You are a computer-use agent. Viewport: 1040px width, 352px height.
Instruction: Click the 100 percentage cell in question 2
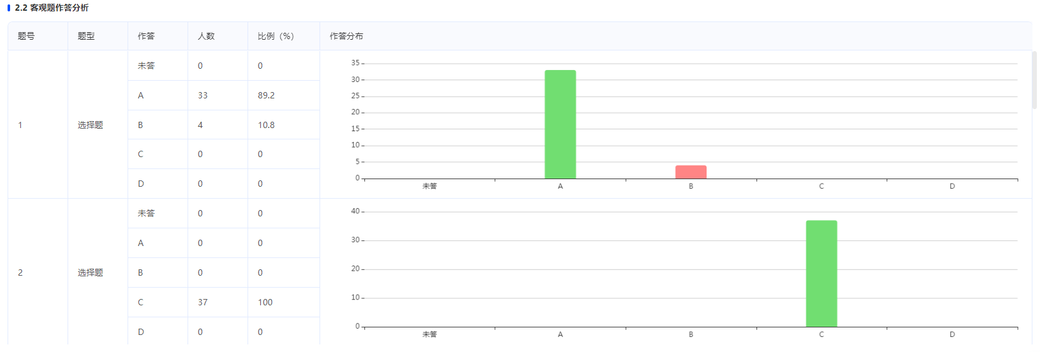pos(265,302)
